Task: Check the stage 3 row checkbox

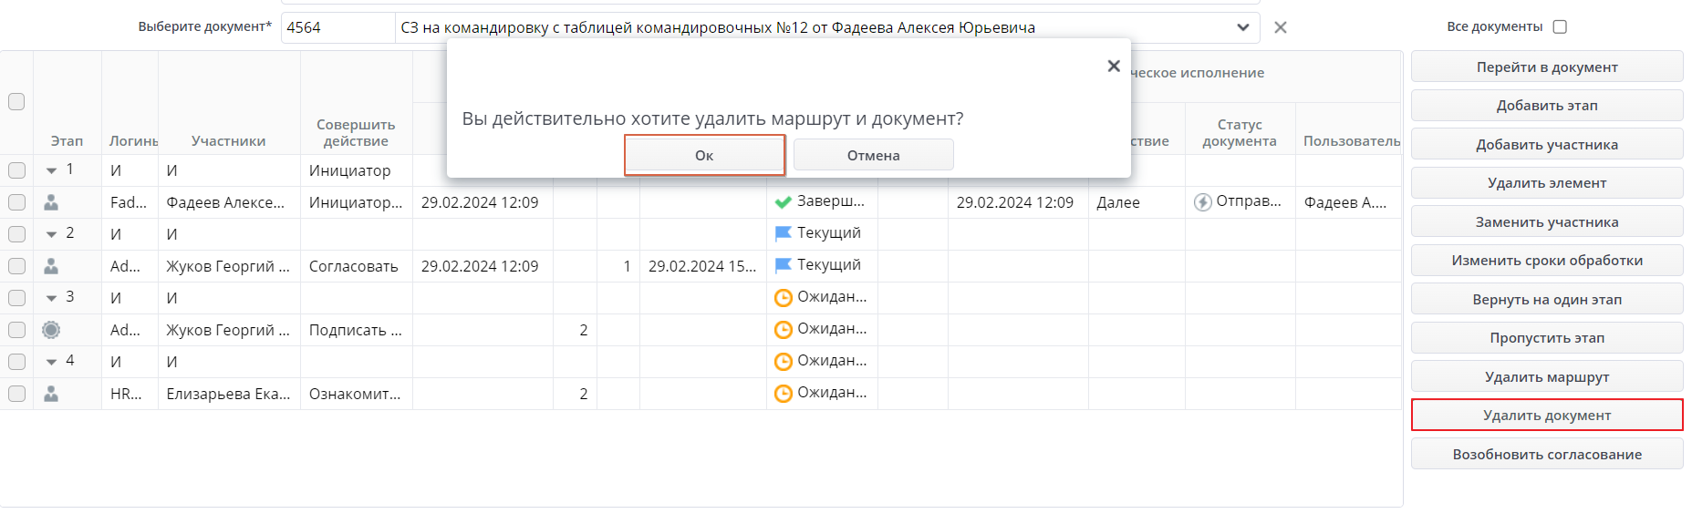Action: point(16,298)
